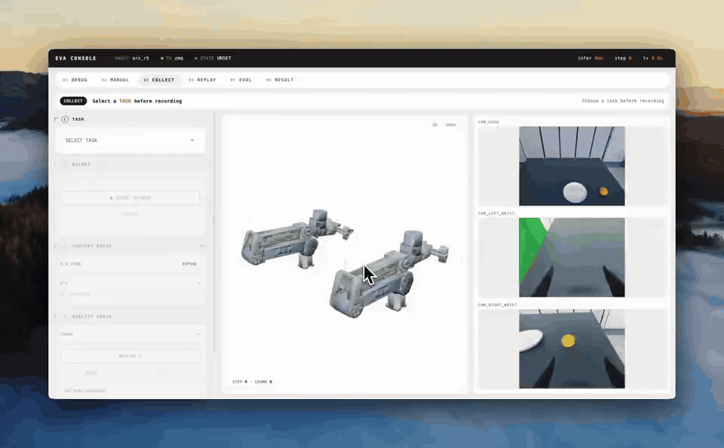The width and height of the screenshot is (724, 448).
Task: Click the CAM_RIGHT_WRIST label
Action: click(x=497, y=305)
